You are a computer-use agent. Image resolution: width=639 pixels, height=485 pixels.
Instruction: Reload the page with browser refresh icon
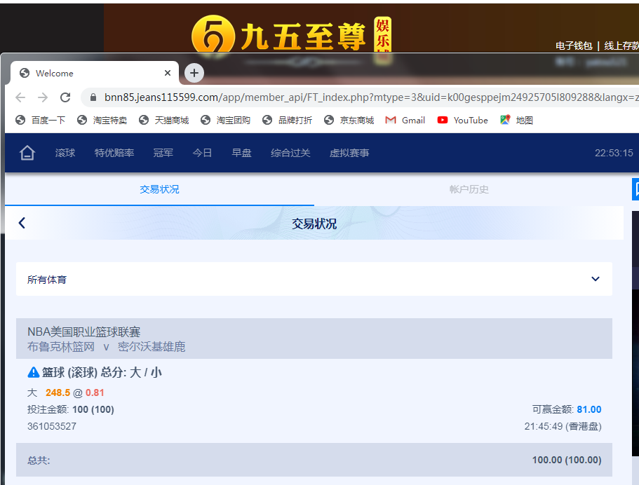pos(65,97)
